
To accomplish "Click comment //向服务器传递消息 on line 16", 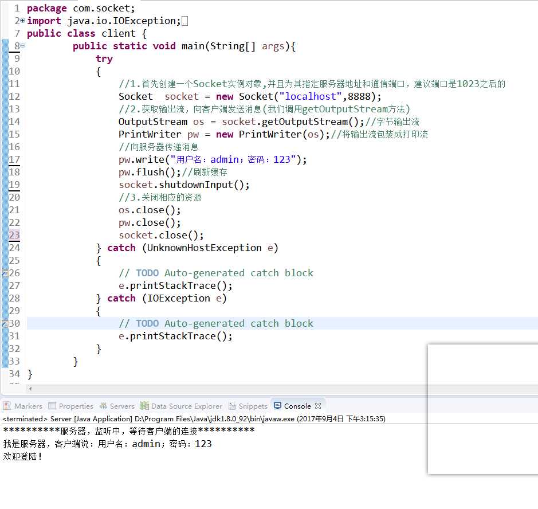I will coord(159,147).
